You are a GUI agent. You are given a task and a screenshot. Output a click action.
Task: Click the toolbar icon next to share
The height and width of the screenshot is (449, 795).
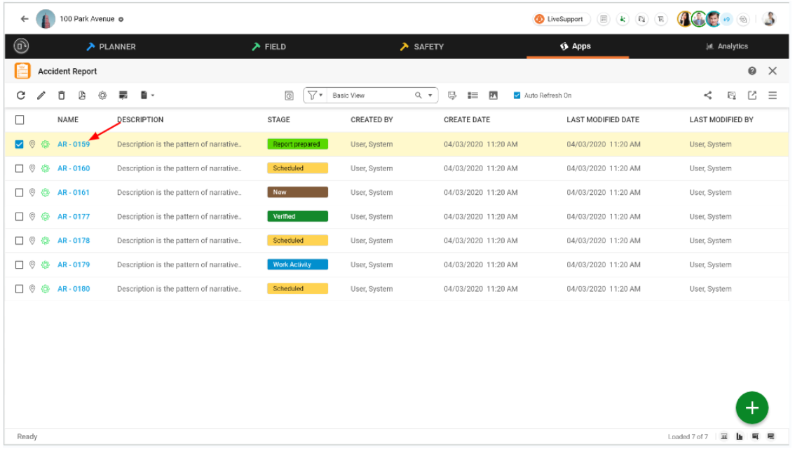click(731, 95)
